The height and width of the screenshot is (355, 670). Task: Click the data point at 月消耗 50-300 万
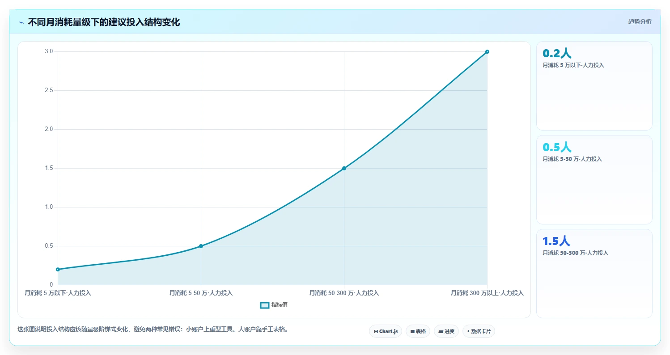344,168
